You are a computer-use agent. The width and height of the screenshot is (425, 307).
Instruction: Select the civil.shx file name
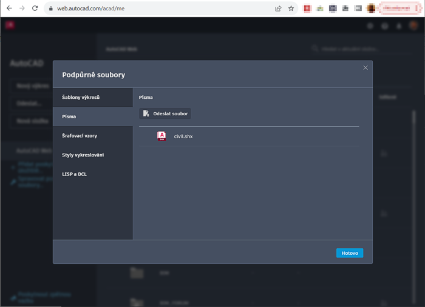tap(183, 137)
